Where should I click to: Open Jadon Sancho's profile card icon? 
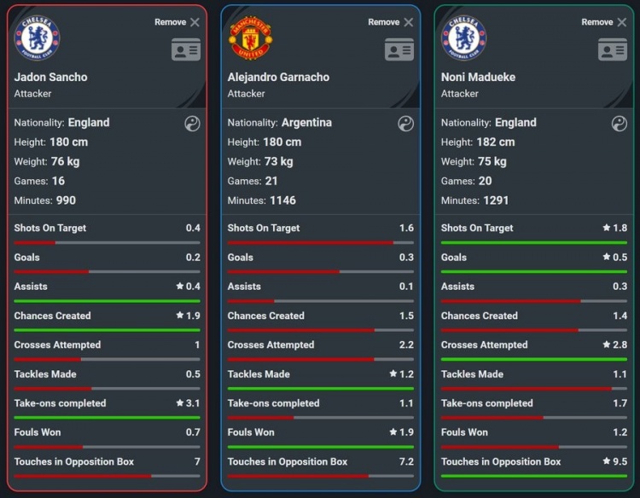click(186, 49)
